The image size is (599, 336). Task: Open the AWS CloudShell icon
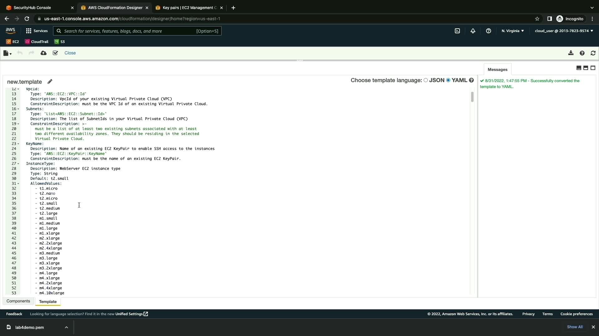click(x=457, y=31)
